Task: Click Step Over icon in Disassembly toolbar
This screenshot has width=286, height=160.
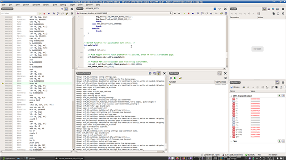Action: (x=58, y=13)
